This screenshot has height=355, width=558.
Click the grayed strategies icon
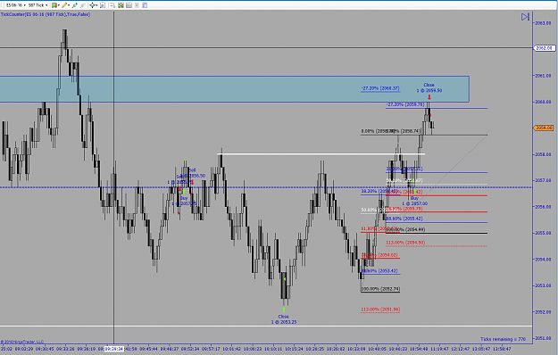tap(137, 5)
